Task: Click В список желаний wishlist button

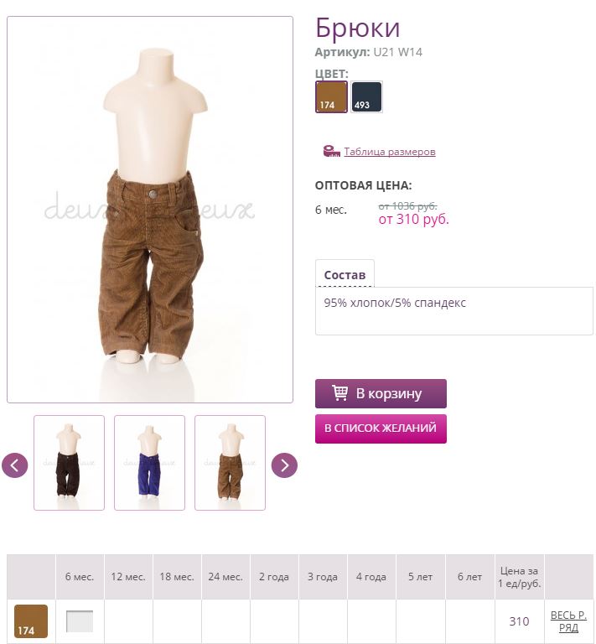Action: click(x=381, y=428)
